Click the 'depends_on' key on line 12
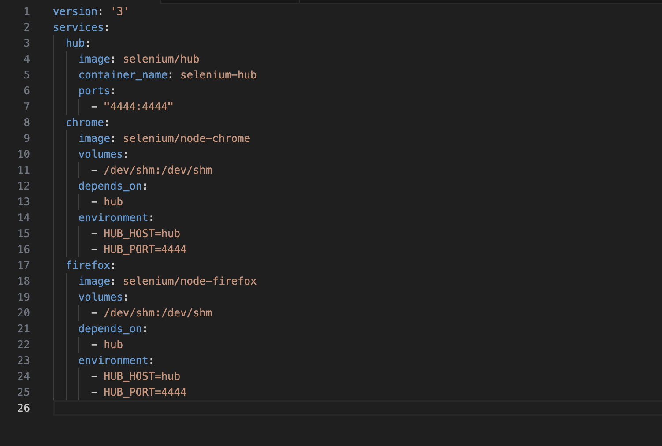The width and height of the screenshot is (662, 446). (110, 186)
